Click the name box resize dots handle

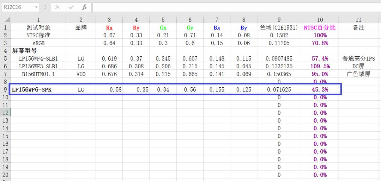45,7
